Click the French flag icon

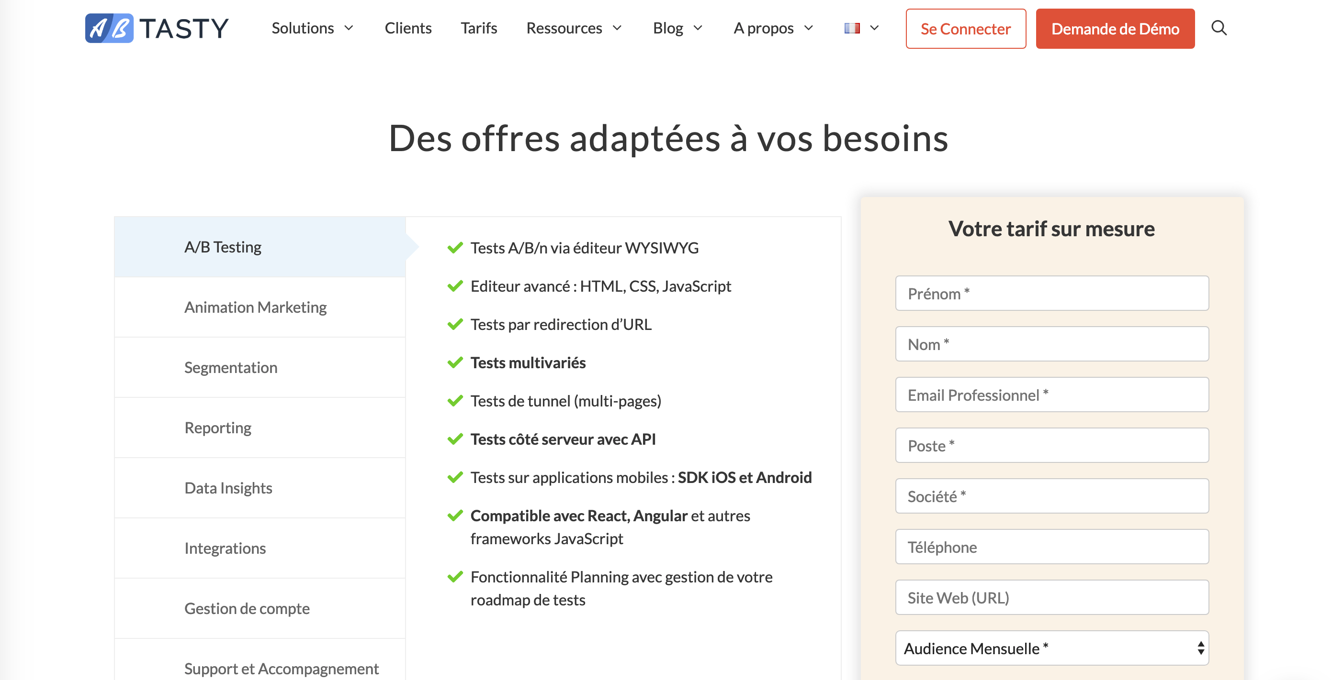pos(852,28)
